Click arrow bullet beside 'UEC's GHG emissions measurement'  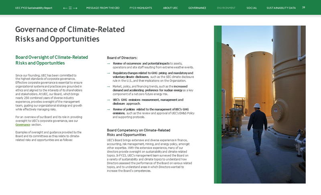tap(109, 100)
